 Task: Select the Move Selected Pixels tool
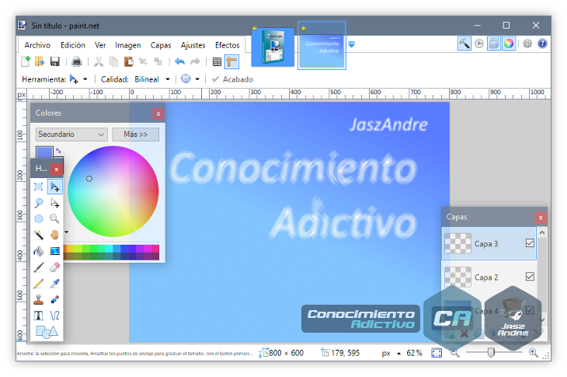coord(54,187)
